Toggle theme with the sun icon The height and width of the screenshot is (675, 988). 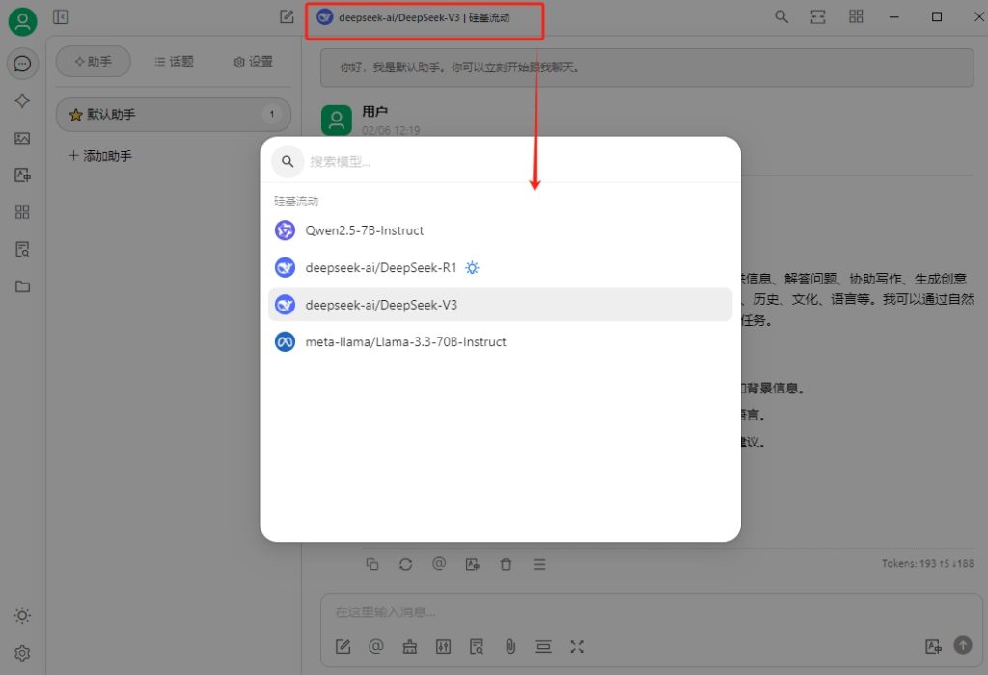click(23, 616)
